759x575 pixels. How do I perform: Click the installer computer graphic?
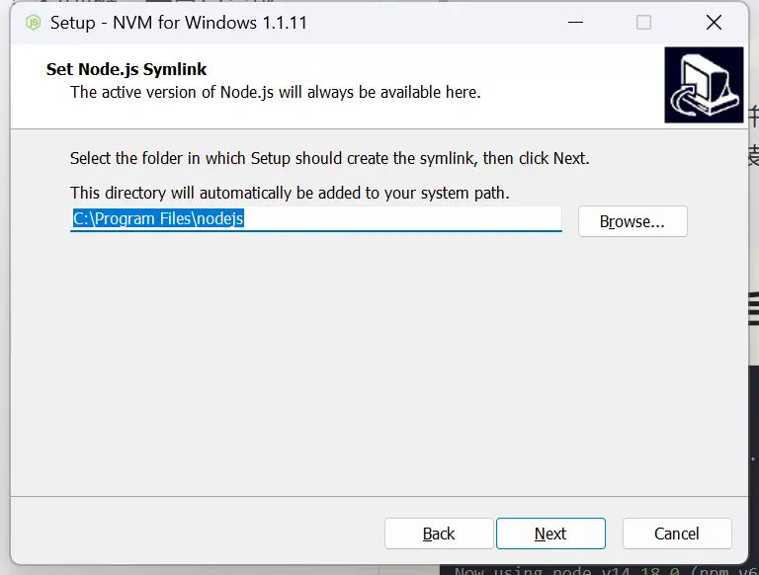[x=704, y=85]
